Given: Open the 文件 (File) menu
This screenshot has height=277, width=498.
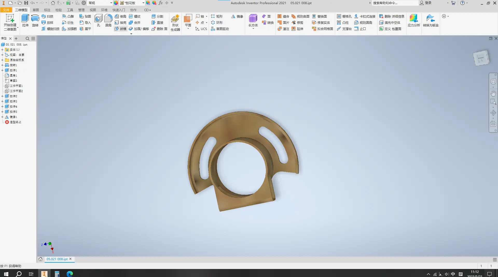Looking at the screenshot, I should [x=6, y=10].
